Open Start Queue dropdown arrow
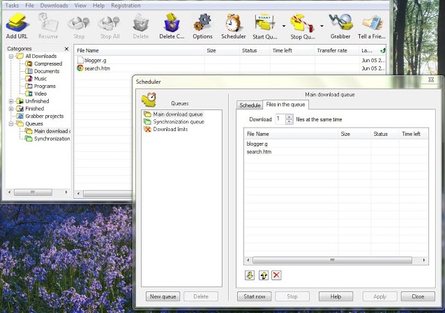The width and height of the screenshot is (445, 313). [284, 26]
